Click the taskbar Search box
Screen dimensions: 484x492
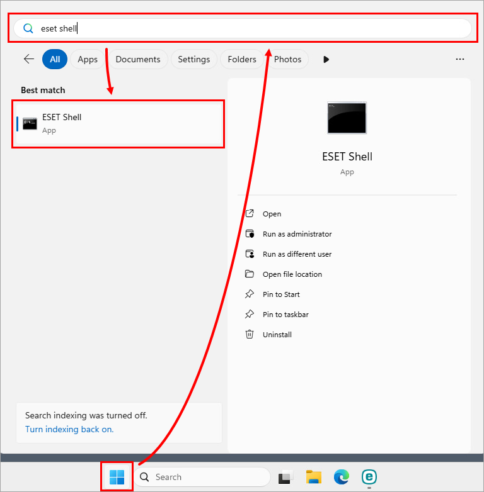[x=202, y=477]
